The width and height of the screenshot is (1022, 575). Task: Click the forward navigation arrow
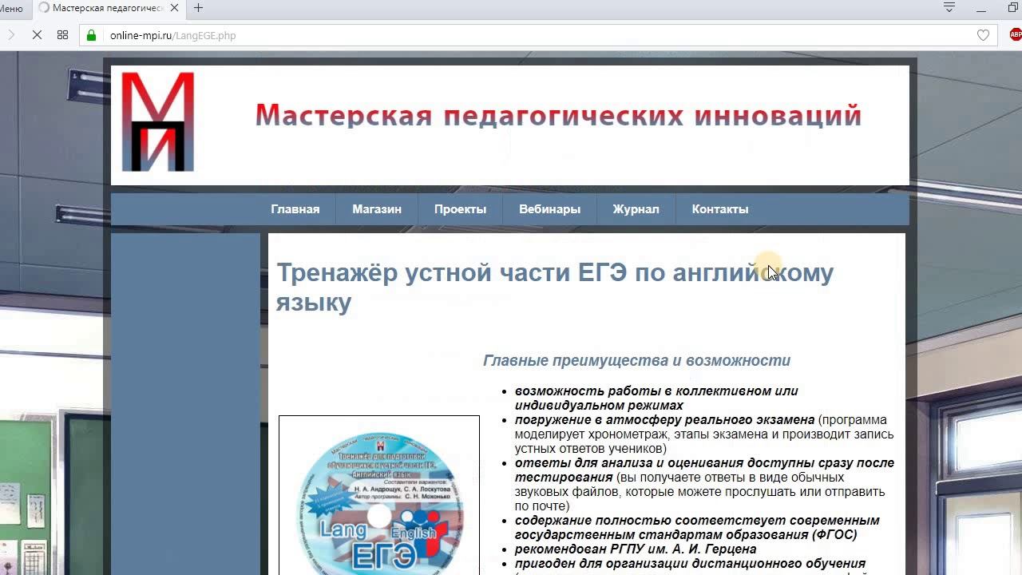point(10,35)
